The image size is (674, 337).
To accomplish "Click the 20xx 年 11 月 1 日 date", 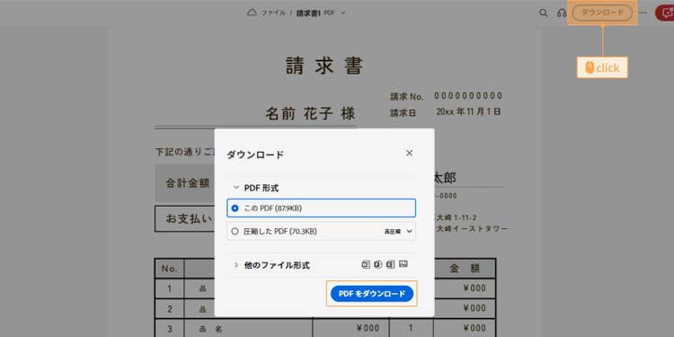I will tap(468, 111).
